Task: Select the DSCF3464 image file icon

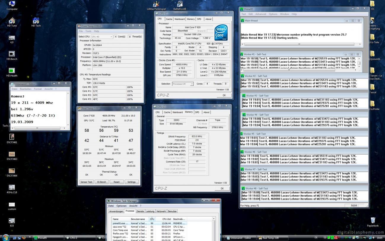Action: coord(12,172)
